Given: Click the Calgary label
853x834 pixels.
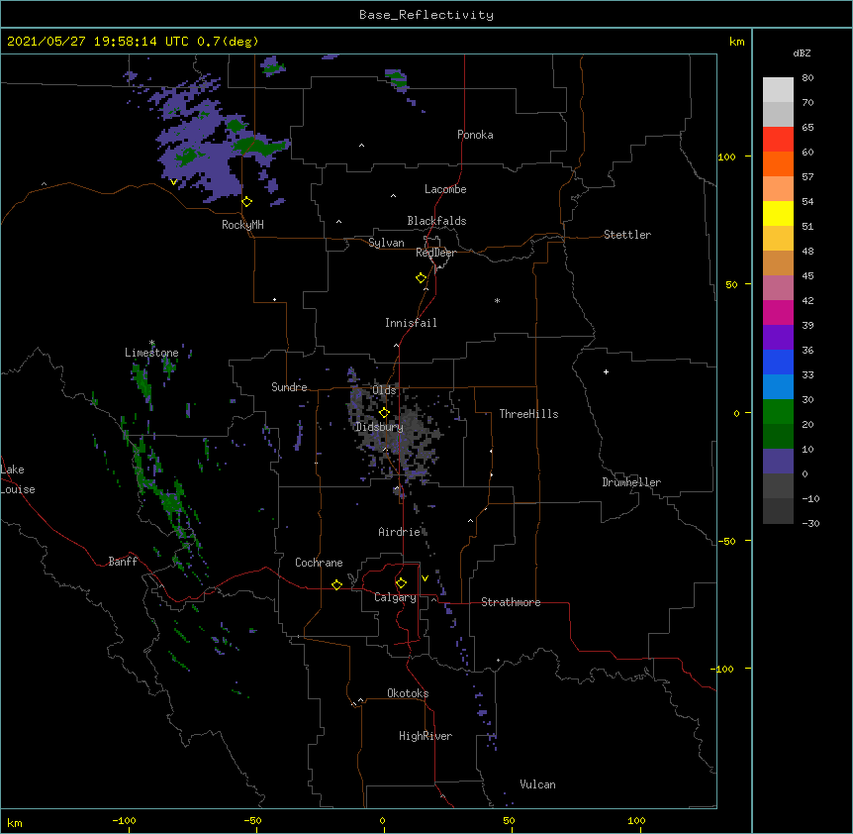Looking at the screenshot, I should (x=395, y=597).
